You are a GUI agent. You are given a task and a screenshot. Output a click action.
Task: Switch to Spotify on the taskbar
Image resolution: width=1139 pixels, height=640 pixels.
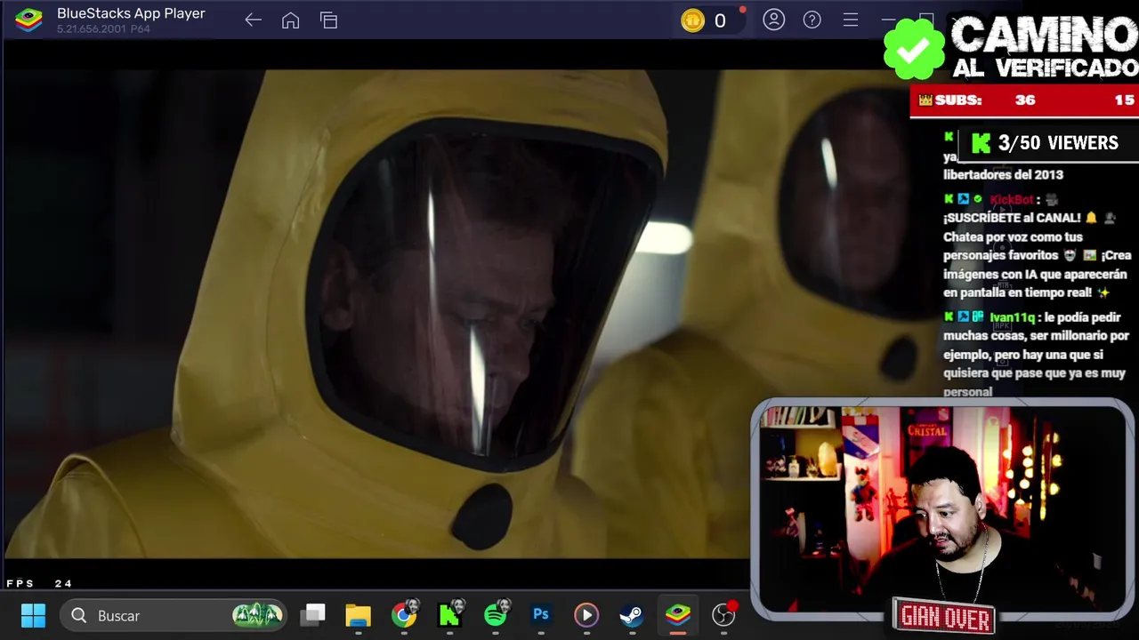point(497,614)
